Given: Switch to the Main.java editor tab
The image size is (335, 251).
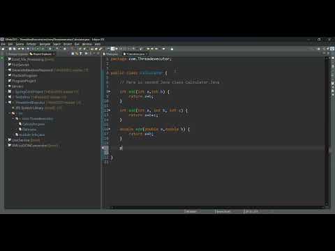Looking at the screenshot, I should (x=111, y=54).
